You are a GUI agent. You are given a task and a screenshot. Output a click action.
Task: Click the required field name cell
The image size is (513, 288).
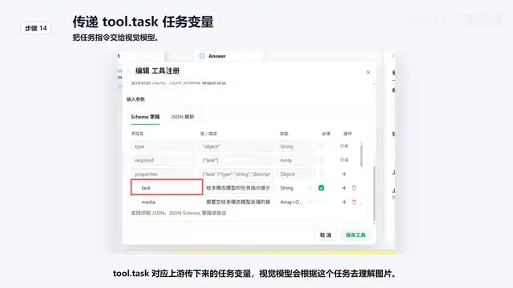pyautogui.click(x=164, y=160)
